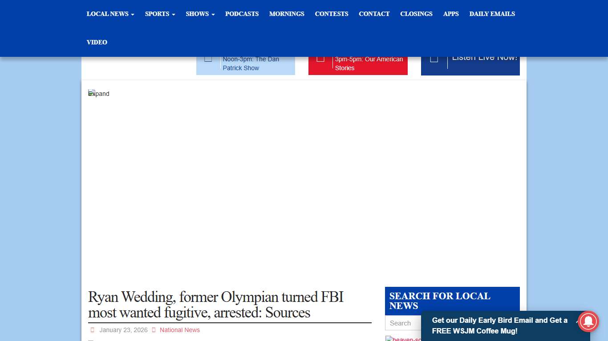The width and height of the screenshot is (608, 341).
Task: Play the Our American Stories stream
Action: pyautogui.click(x=320, y=57)
